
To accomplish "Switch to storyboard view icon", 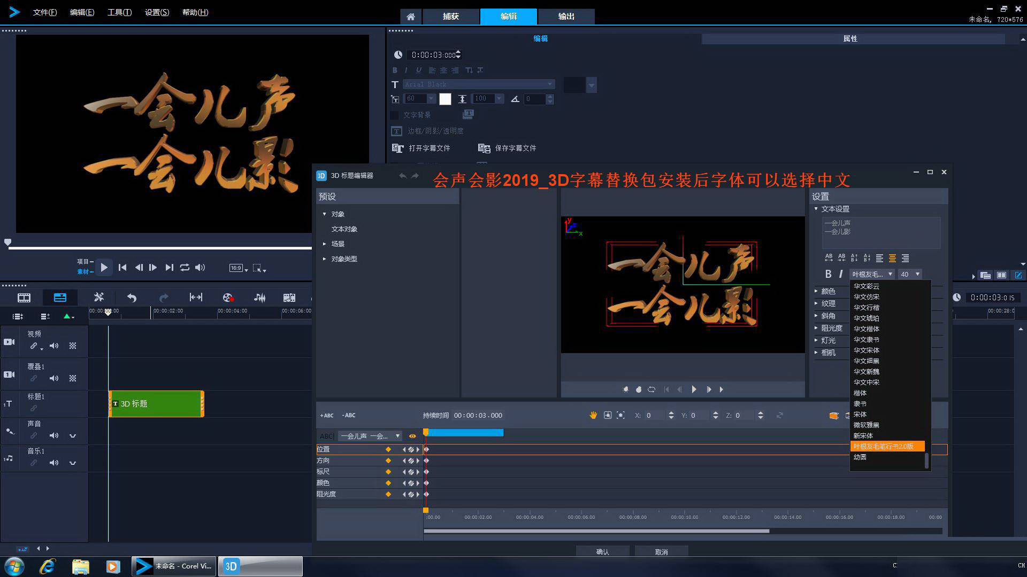I will (x=24, y=298).
